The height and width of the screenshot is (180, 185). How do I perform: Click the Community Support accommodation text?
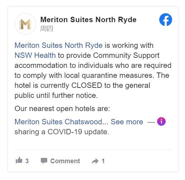(x=87, y=60)
